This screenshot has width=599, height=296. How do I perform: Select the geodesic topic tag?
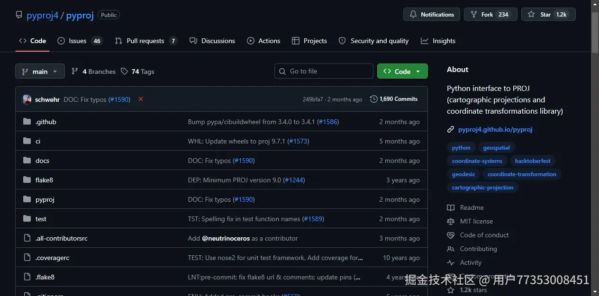pos(463,174)
